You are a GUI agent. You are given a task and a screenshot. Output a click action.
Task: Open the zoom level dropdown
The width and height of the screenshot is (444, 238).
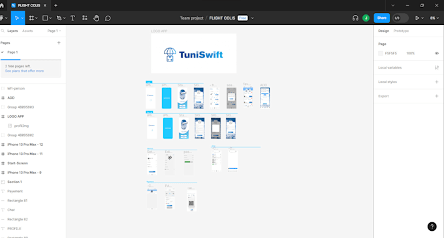434,18
